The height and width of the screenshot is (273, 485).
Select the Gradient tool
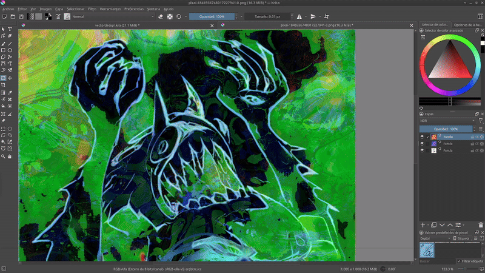point(3,93)
